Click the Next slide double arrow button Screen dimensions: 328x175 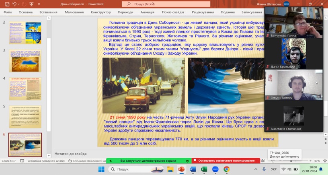(326, 143)
